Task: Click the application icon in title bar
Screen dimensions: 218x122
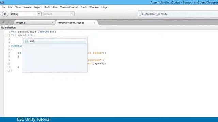Action: point(2,2)
